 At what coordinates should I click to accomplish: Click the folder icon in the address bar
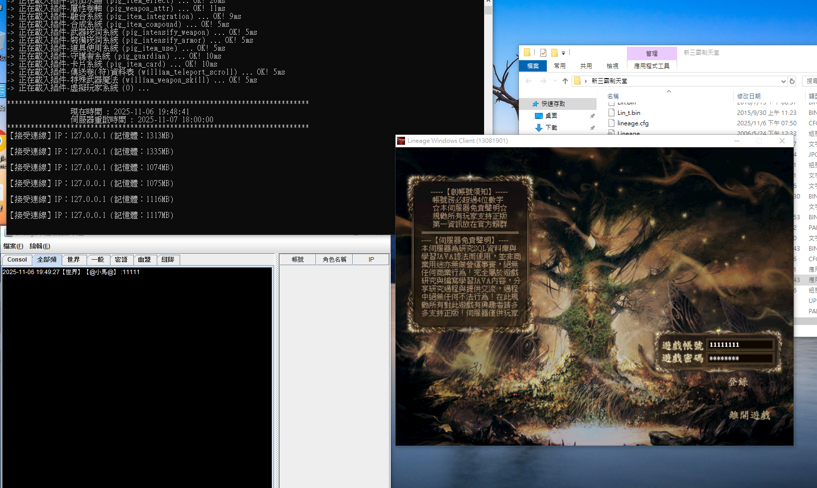577,81
